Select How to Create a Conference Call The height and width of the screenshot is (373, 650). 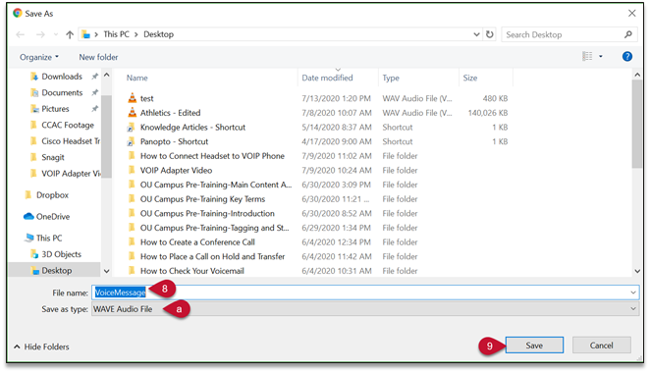[197, 242]
